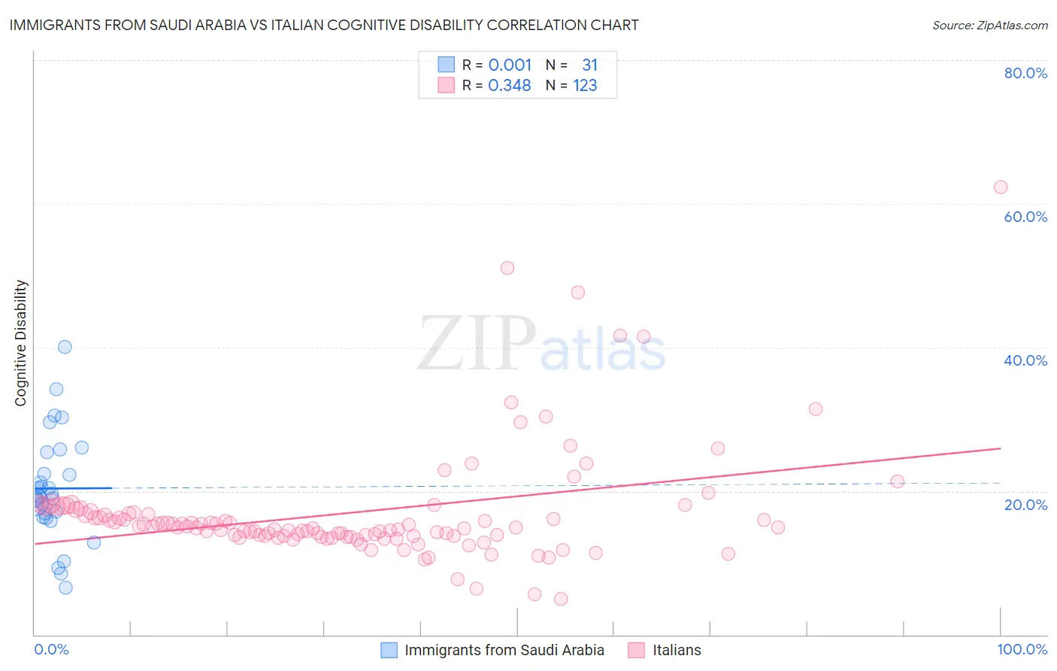Screen dimensions: 1057x671
Task: Select the Italians legend label
Action: [x=677, y=650]
